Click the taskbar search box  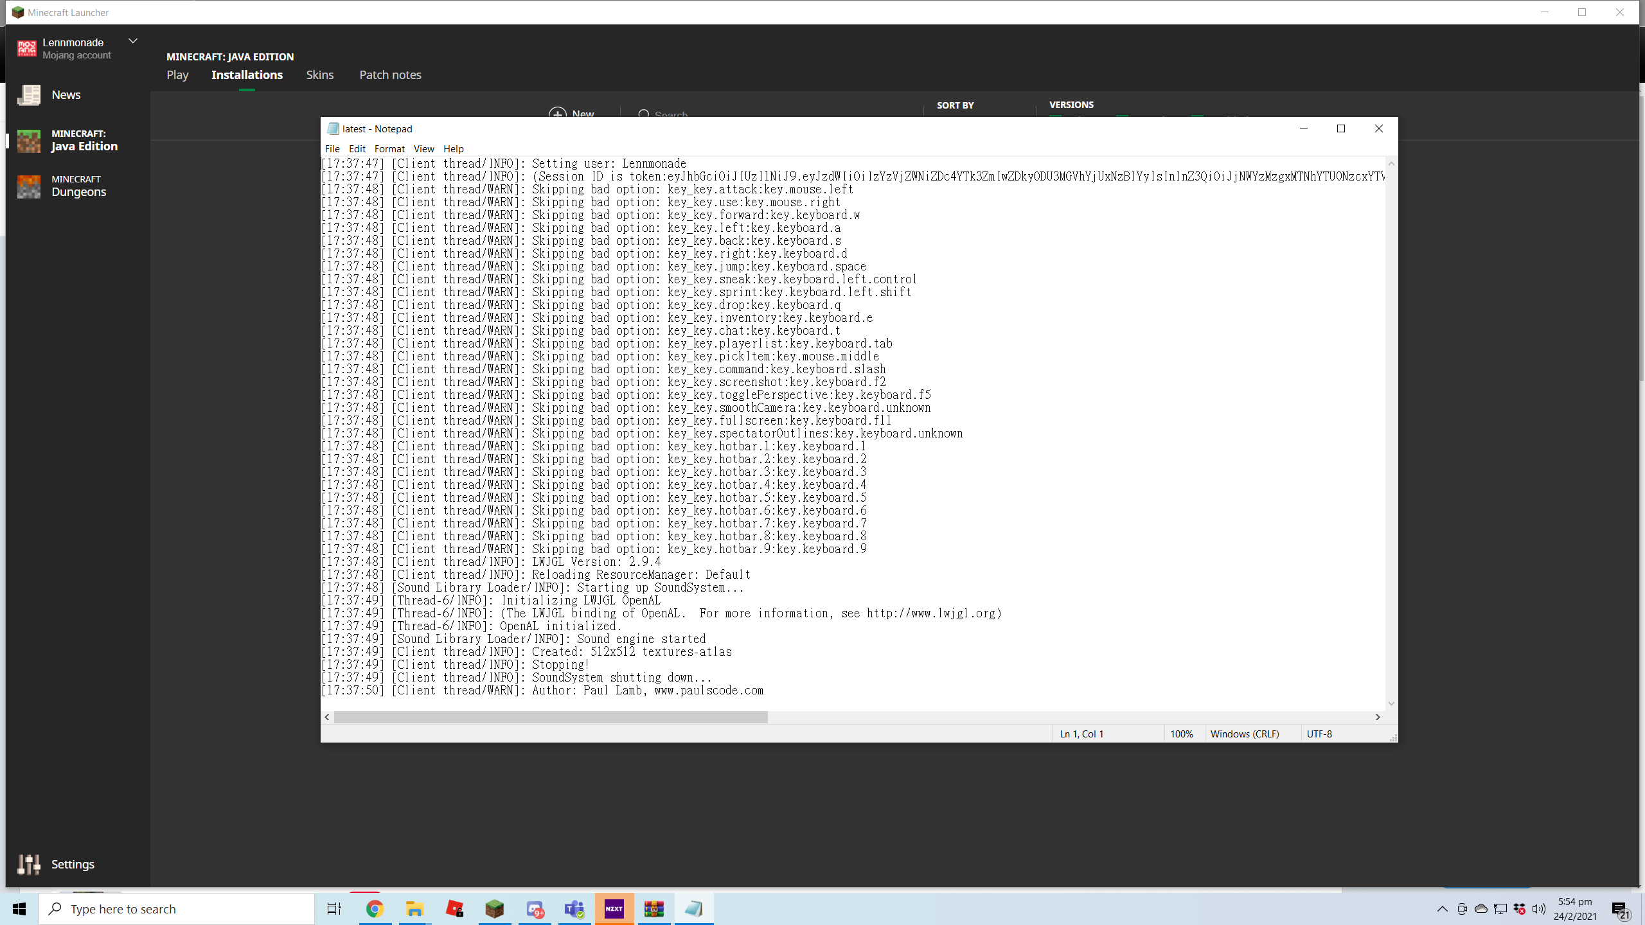click(x=177, y=909)
